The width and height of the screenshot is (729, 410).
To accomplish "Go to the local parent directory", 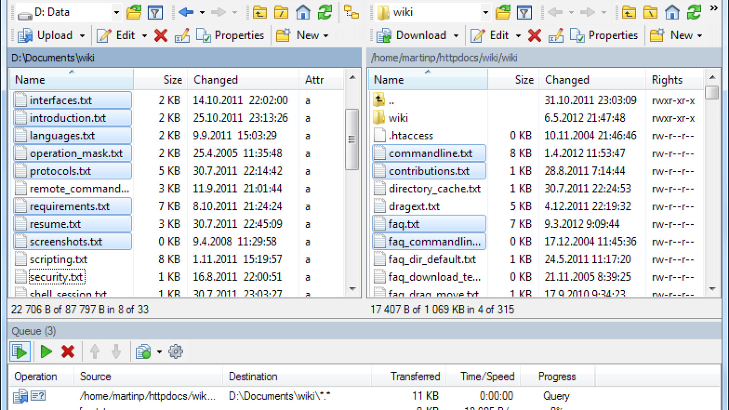I will click(260, 12).
